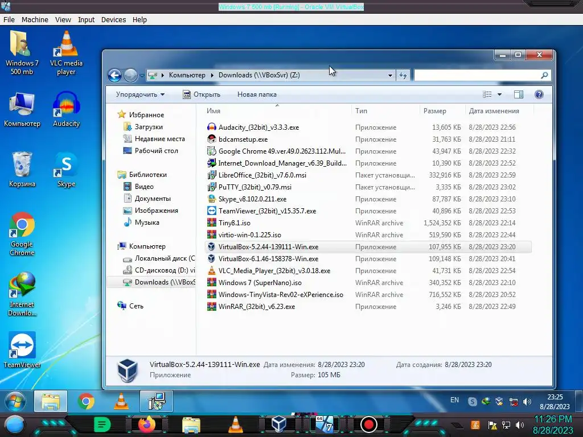The width and height of the screenshot is (583, 437).
Task: Click the Новая папка button
Action: 257,94
